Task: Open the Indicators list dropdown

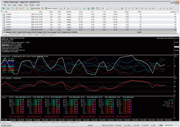Action: click(89, 8)
